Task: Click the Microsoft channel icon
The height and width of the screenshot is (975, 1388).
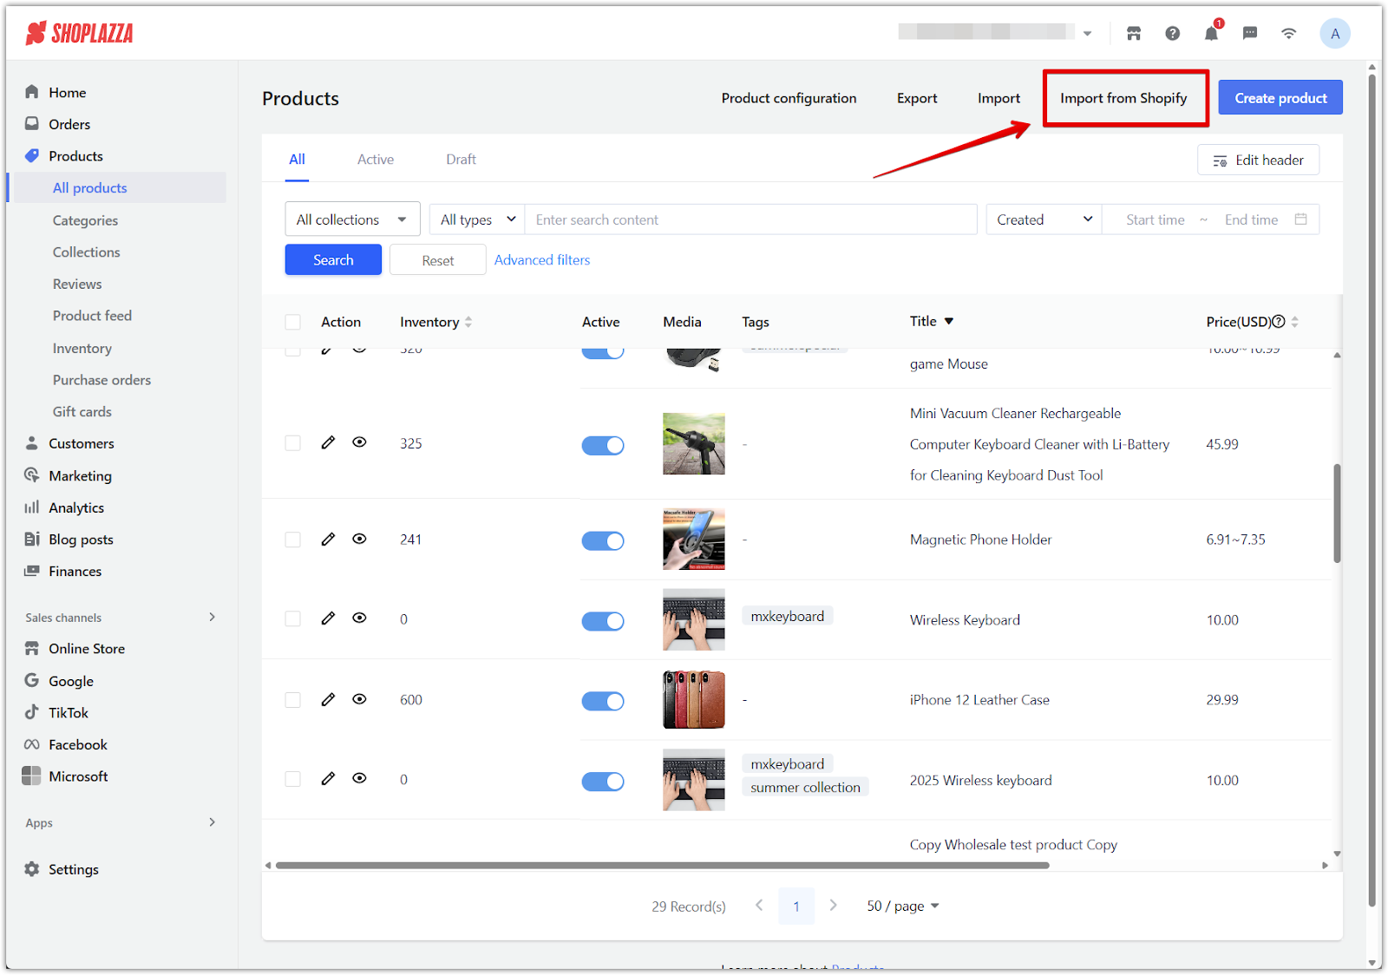Action: click(31, 775)
